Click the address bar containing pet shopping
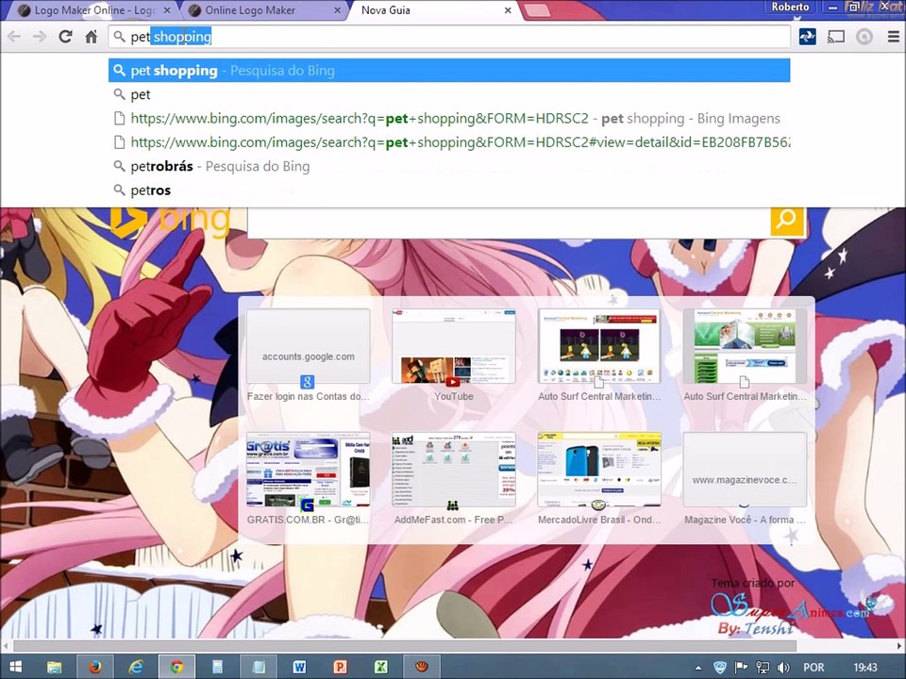Viewport: 906px width, 679px height. click(x=449, y=37)
